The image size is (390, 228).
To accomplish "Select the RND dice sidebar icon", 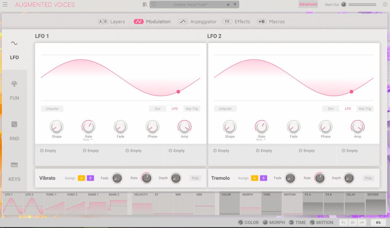I will coord(14,124).
